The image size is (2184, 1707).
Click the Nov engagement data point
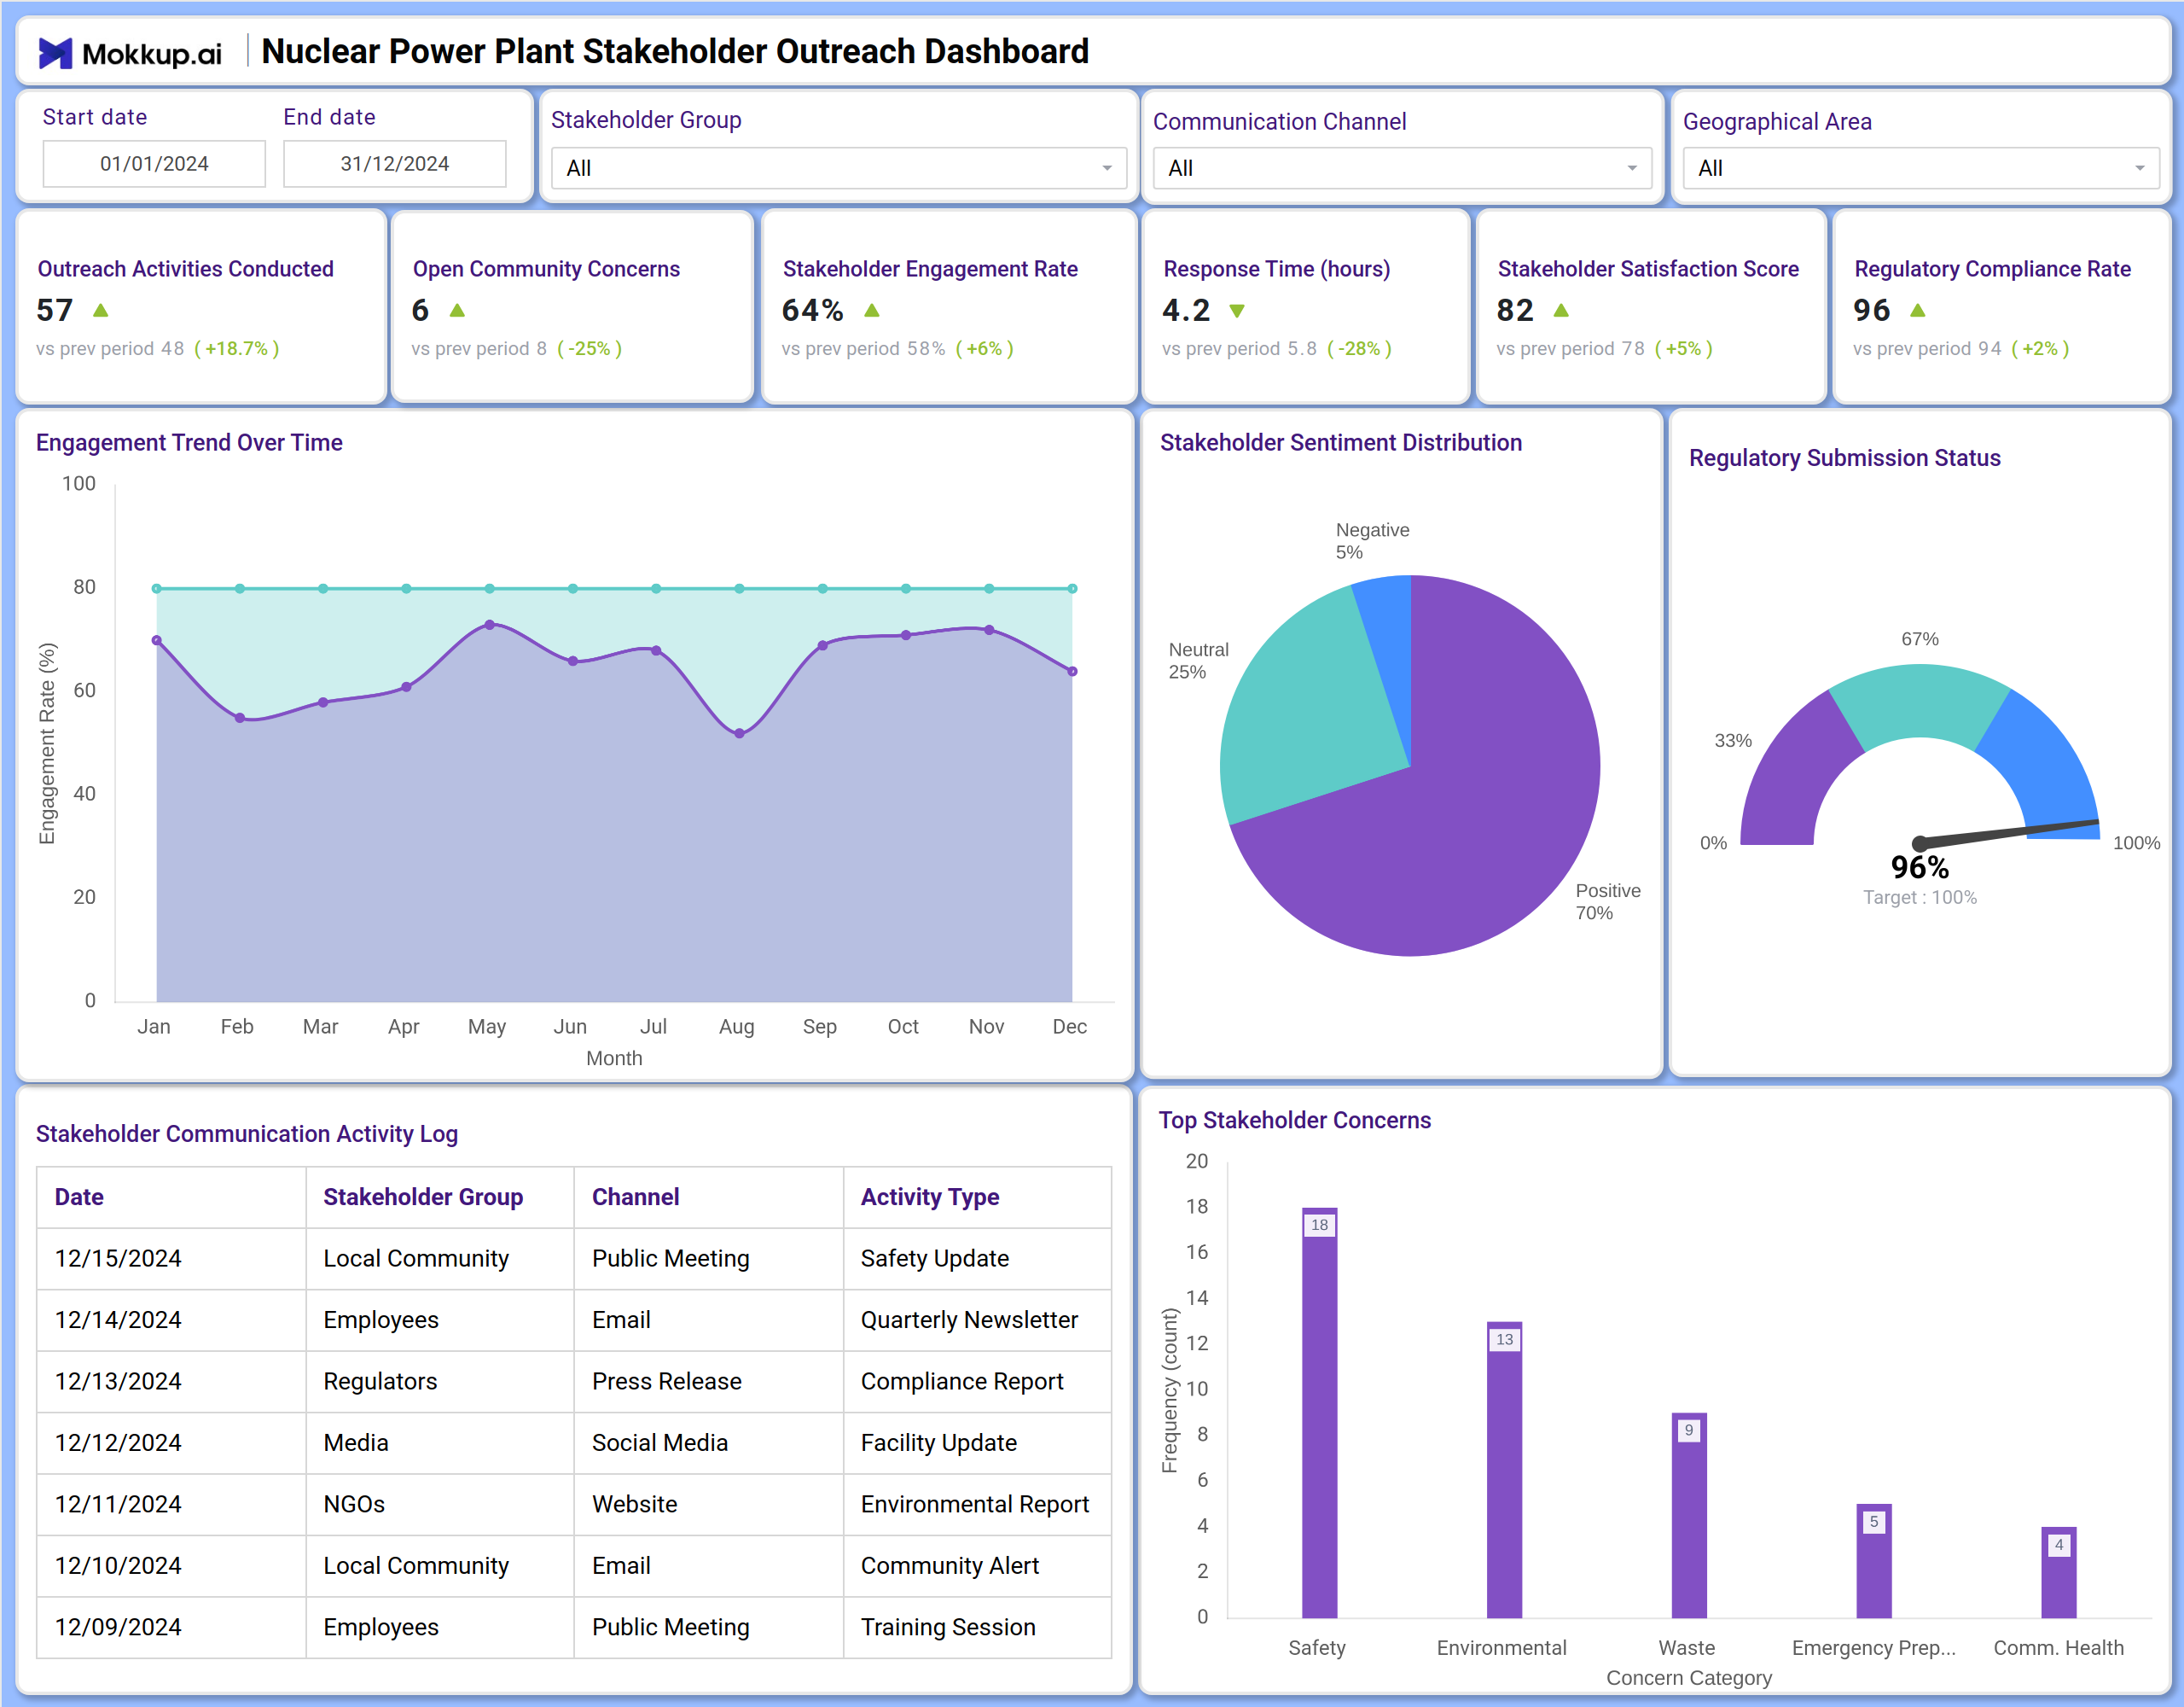pos(989,629)
